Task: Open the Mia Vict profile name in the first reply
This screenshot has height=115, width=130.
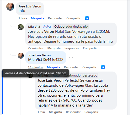Action: (x=34, y=27)
